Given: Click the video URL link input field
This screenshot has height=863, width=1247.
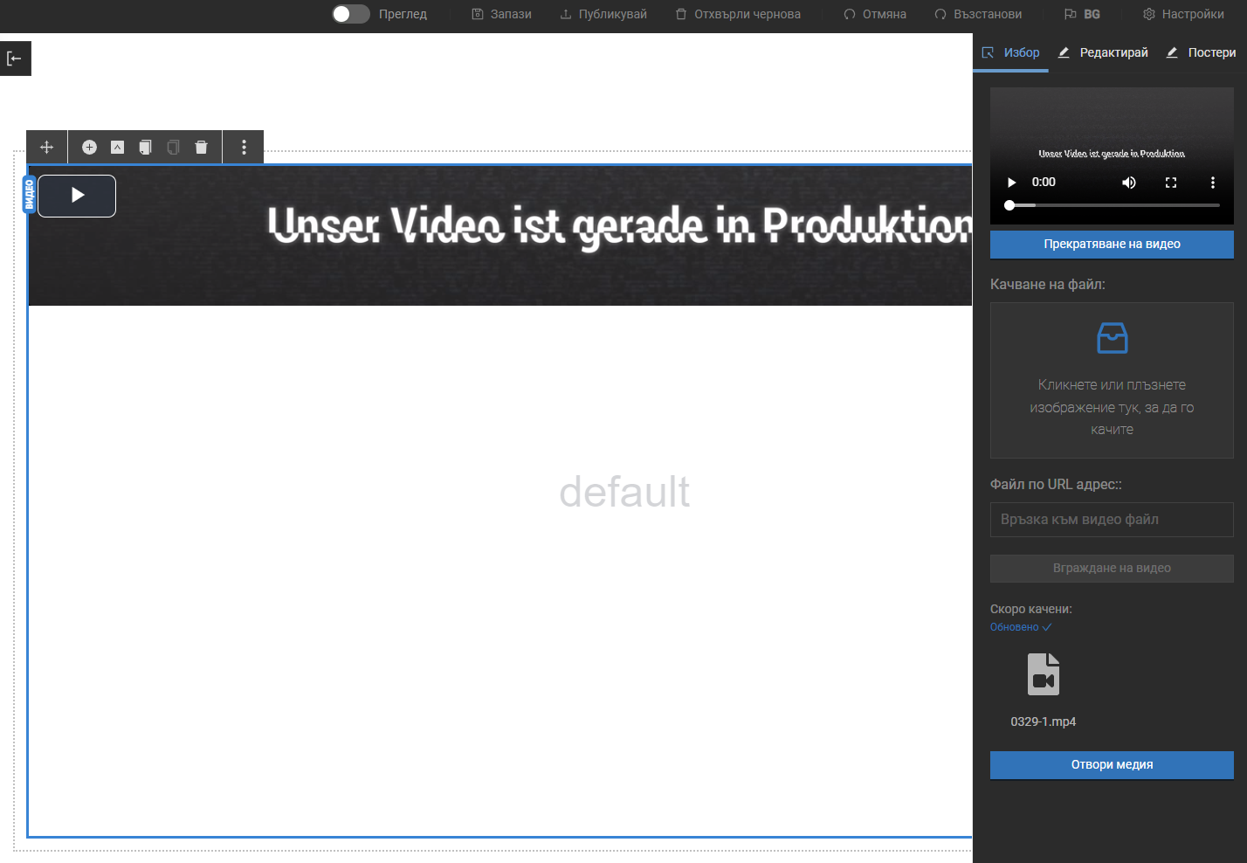Looking at the screenshot, I should click(x=1112, y=520).
